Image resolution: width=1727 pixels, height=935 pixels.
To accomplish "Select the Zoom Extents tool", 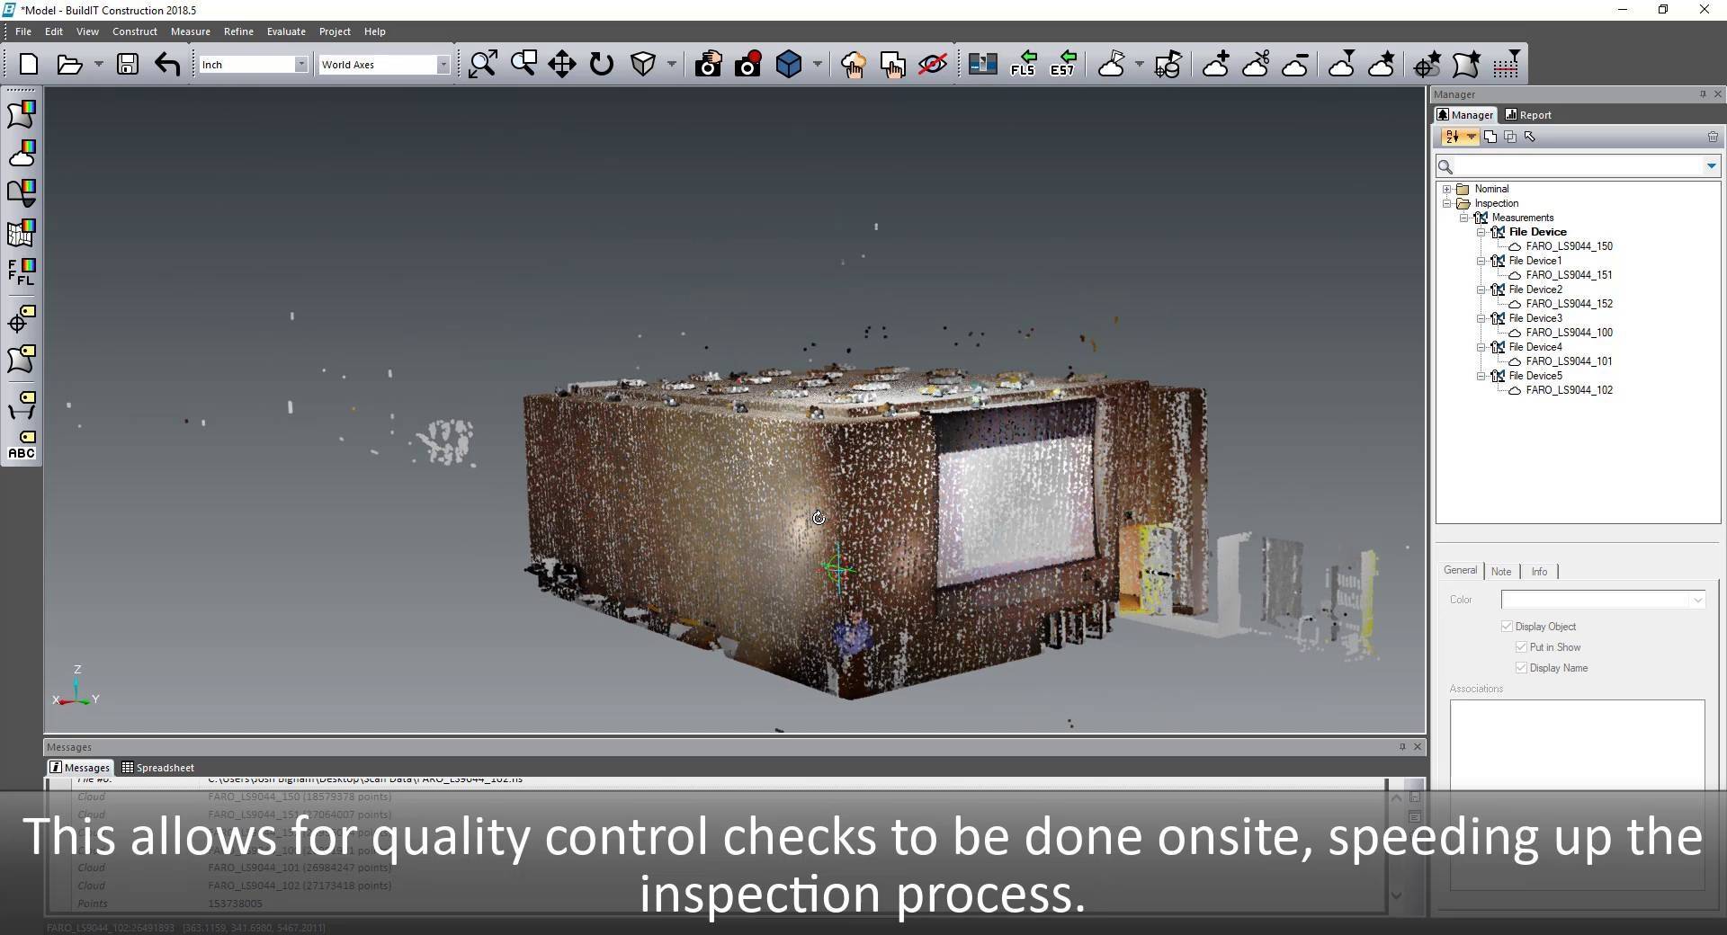I will coord(482,64).
